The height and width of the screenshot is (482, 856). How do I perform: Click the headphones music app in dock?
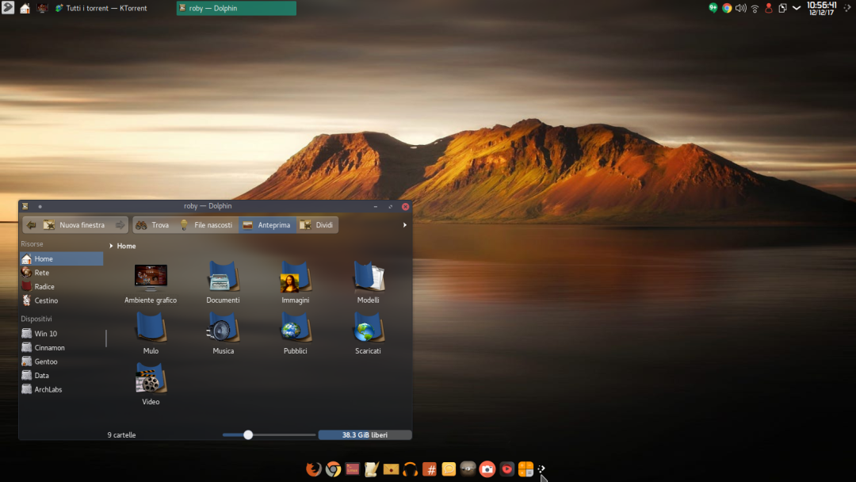(410, 469)
